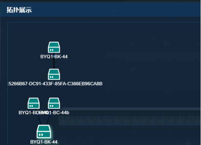This screenshot has width=201, height=145.
Task: Click the E5266B67-DC91 device node icon
Action: (54, 74)
